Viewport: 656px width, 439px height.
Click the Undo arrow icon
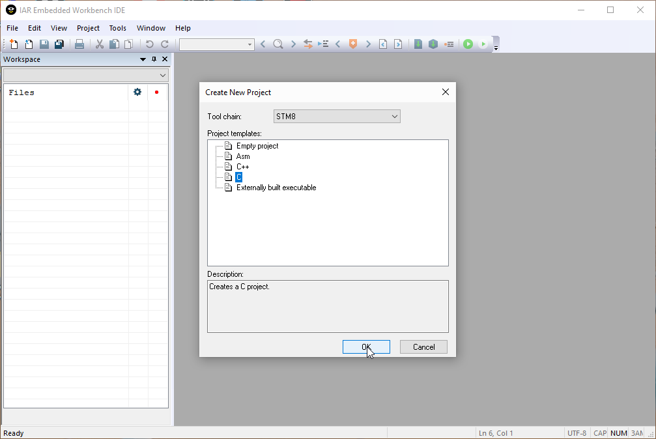click(x=149, y=44)
